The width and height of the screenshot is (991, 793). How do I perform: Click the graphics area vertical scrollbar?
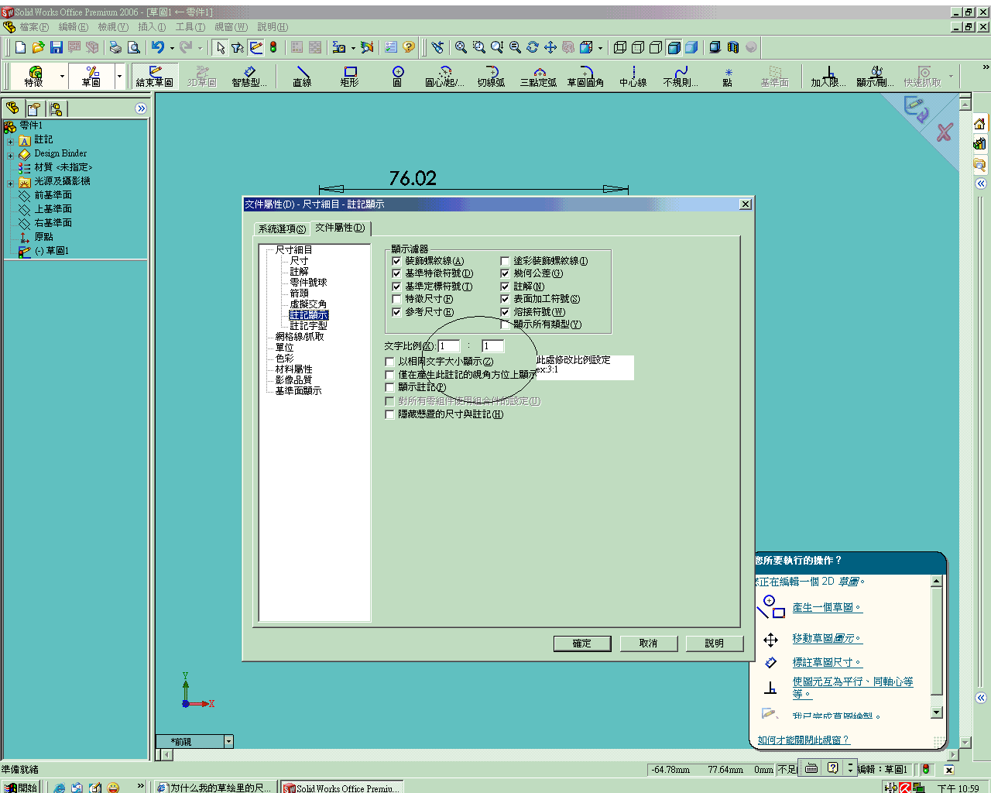965,418
